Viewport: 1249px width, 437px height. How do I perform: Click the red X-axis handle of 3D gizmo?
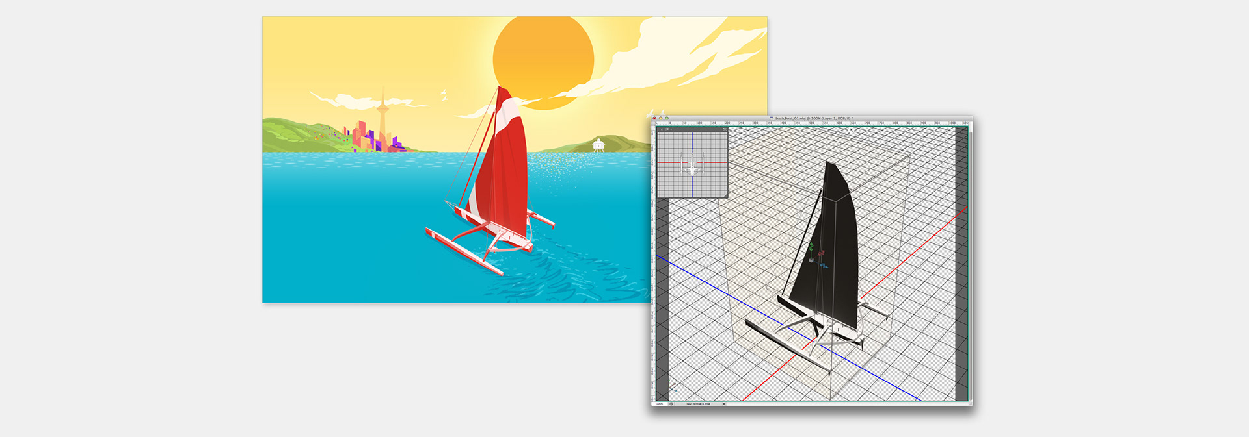(x=821, y=253)
